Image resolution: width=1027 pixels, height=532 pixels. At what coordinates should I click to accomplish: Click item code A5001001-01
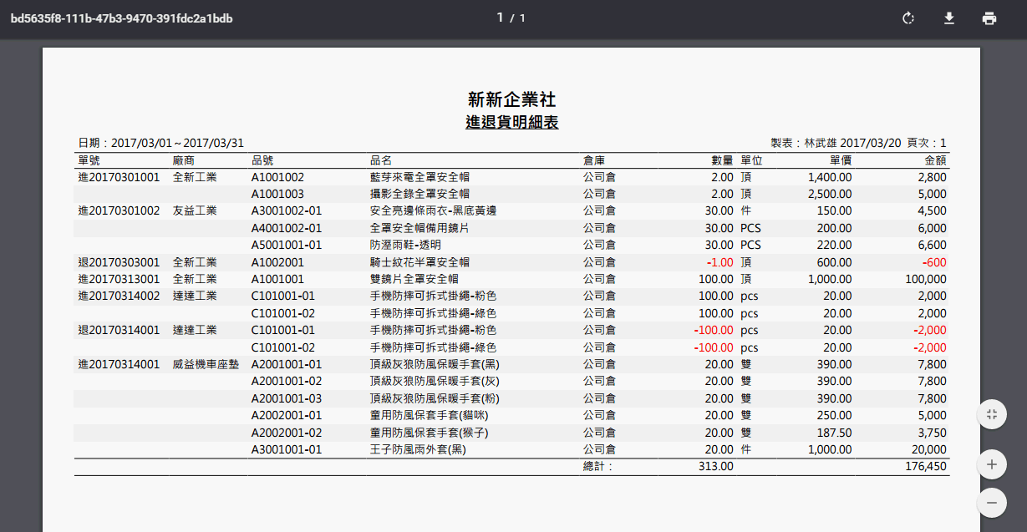pyautogui.click(x=286, y=245)
